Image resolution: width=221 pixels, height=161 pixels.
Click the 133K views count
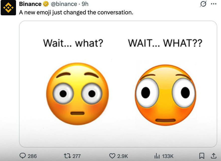point(167,156)
